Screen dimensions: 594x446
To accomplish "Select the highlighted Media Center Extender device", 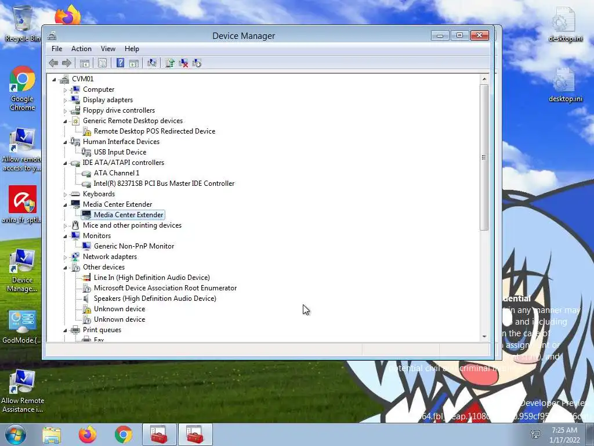I will (128, 215).
